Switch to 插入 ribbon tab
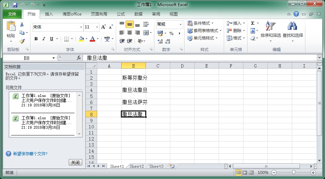 (x=49, y=14)
